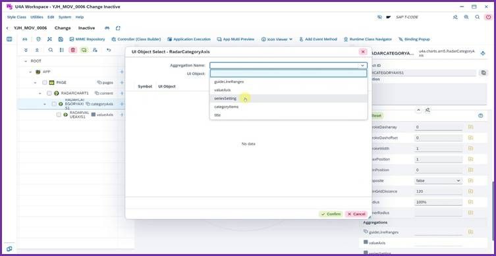Collapse the PAGE tree node

click(x=35, y=82)
